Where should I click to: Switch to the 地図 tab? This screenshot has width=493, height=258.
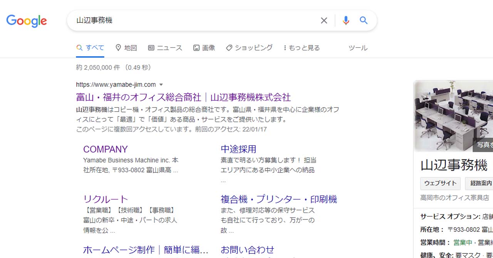(126, 48)
